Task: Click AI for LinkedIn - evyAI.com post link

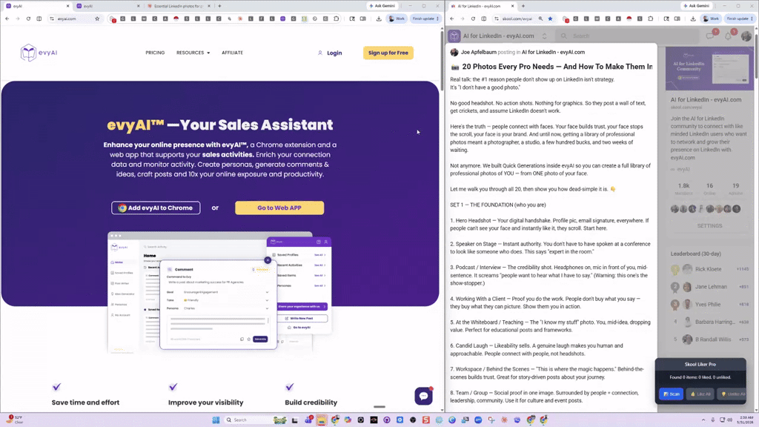Action: point(553,53)
